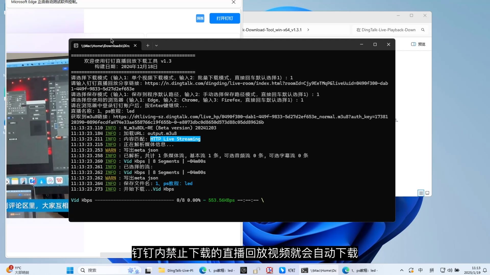Click the WARN label at 11:13:23.253
The height and width of the screenshot is (275, 490).
click(x=111, y=150)
